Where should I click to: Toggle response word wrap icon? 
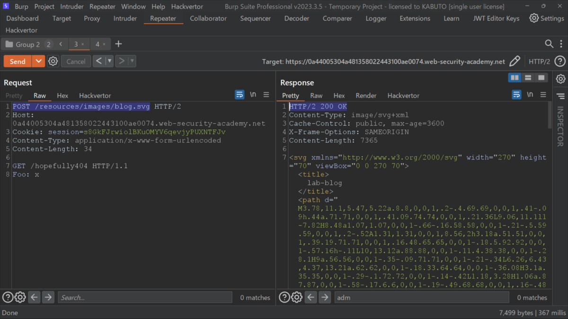click(x=517, y=95)
